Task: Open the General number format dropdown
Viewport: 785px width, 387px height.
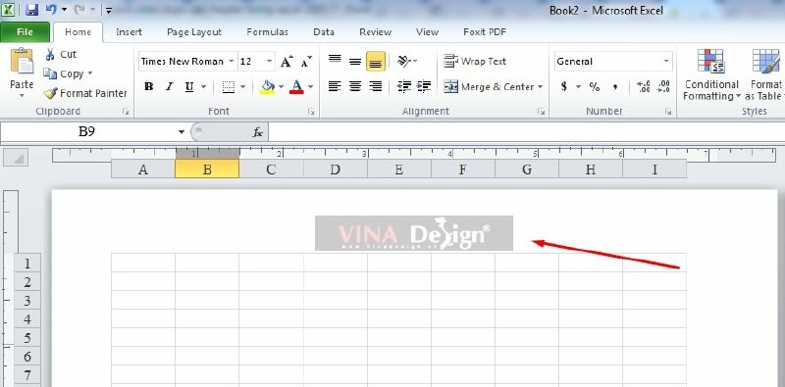Action: [666, 62]
